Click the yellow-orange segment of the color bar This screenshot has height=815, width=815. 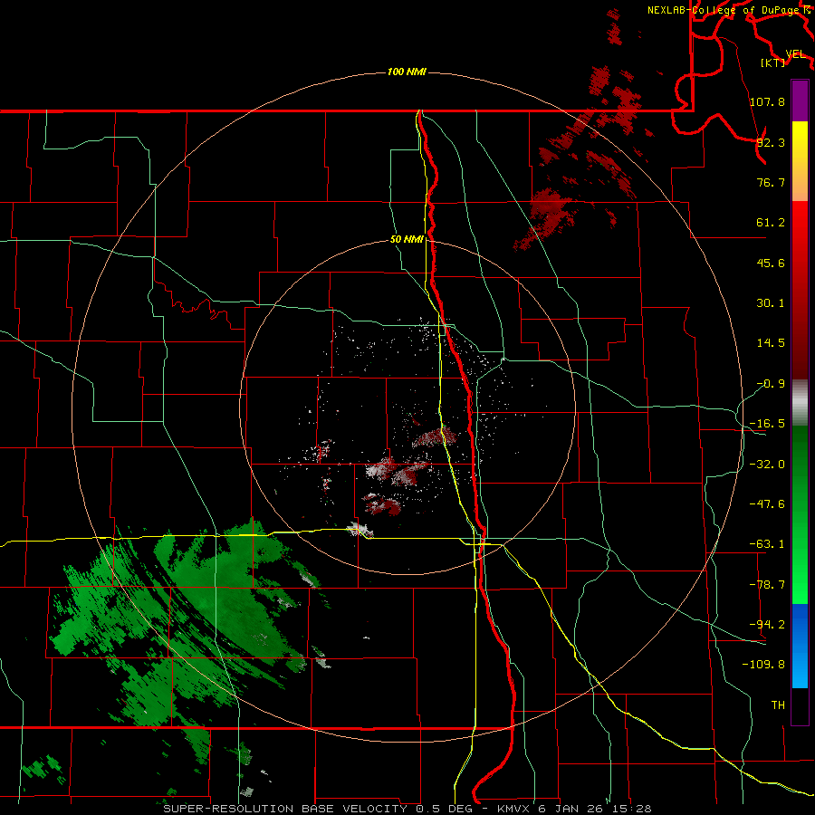click(x=800, y=161)
